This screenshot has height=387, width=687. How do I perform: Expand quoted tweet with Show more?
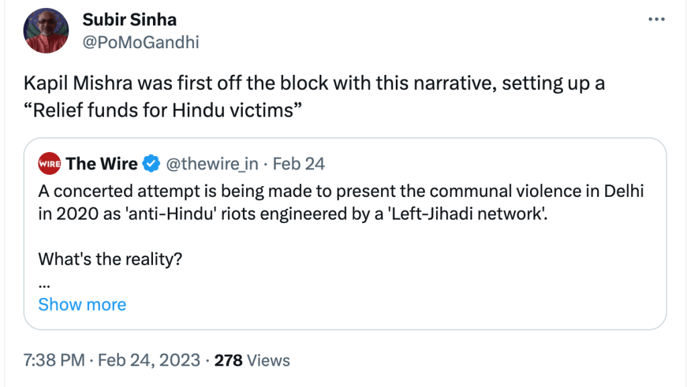tap(82, 305)
